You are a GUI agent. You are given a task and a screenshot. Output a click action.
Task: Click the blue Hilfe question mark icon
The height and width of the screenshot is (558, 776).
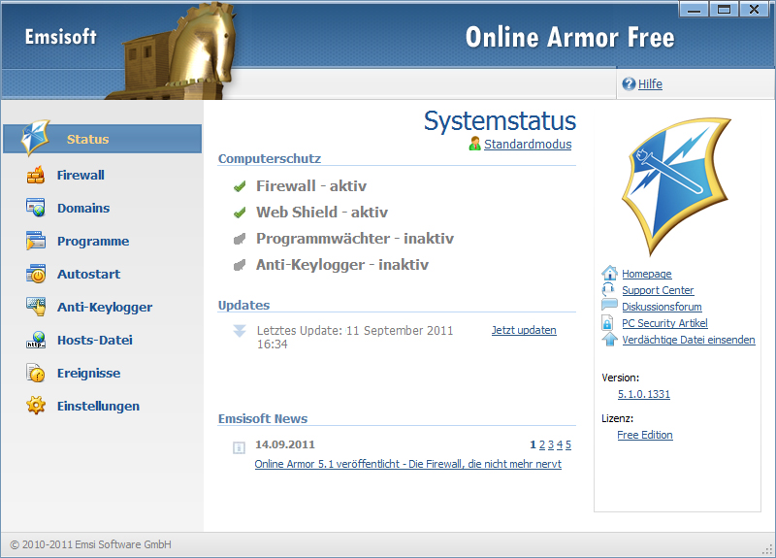tap(629, 84)
